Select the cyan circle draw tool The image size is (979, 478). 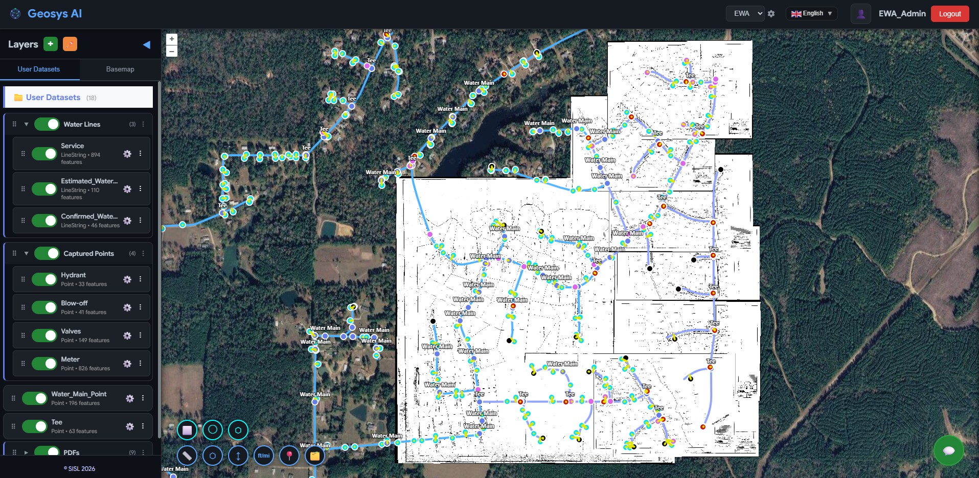coord(213,430)
